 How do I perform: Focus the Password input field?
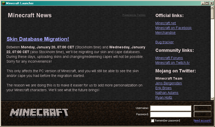[x=171, y=114]
